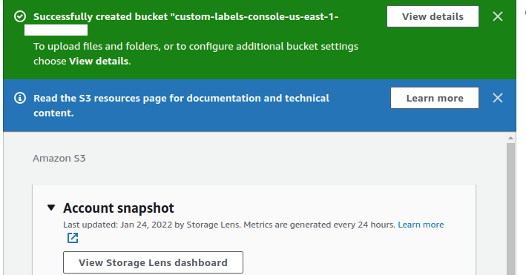Click the info icon in the blue banner

(20, 98)
